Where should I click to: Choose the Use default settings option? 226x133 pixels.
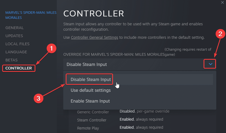(91, 90)
